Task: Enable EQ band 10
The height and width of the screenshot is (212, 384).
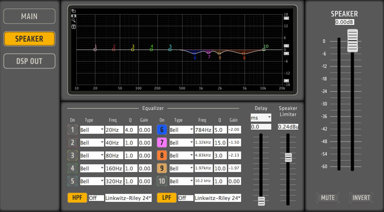Action: coord(162,181)
